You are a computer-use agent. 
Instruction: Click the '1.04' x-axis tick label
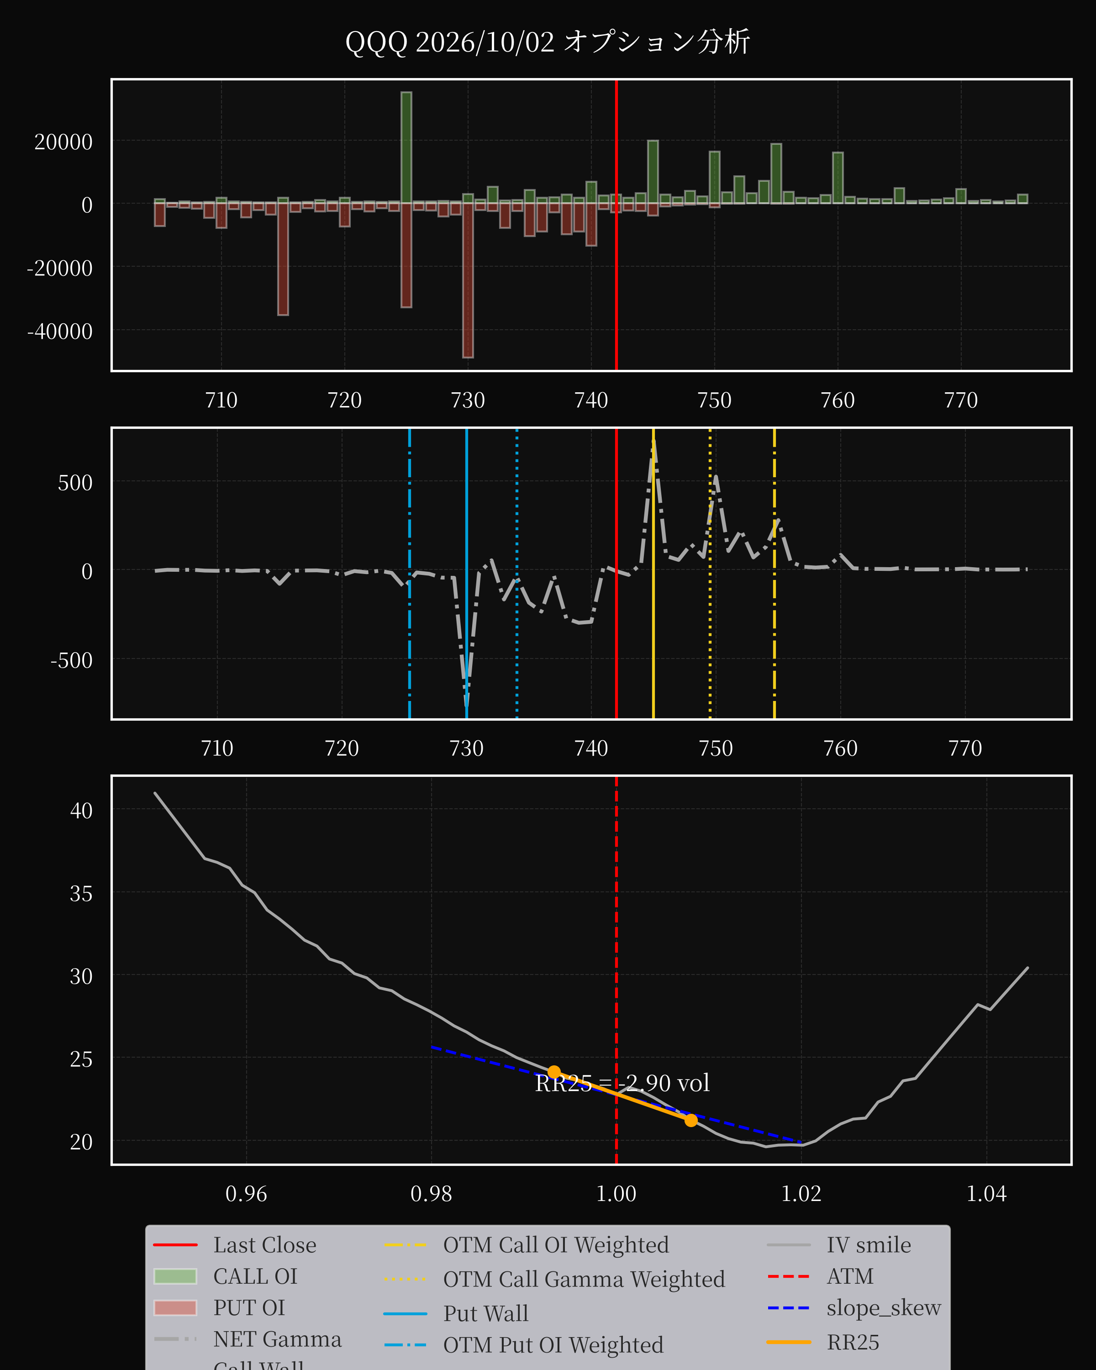coord(986,1194)
